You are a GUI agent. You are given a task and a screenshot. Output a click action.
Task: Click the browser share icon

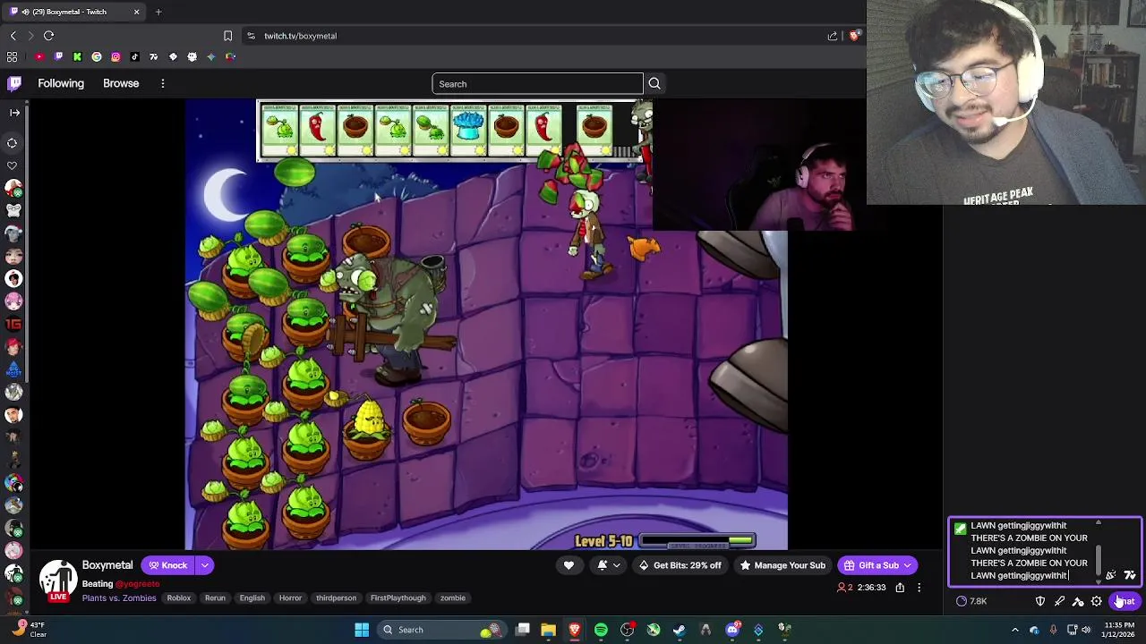click(833, 36)
